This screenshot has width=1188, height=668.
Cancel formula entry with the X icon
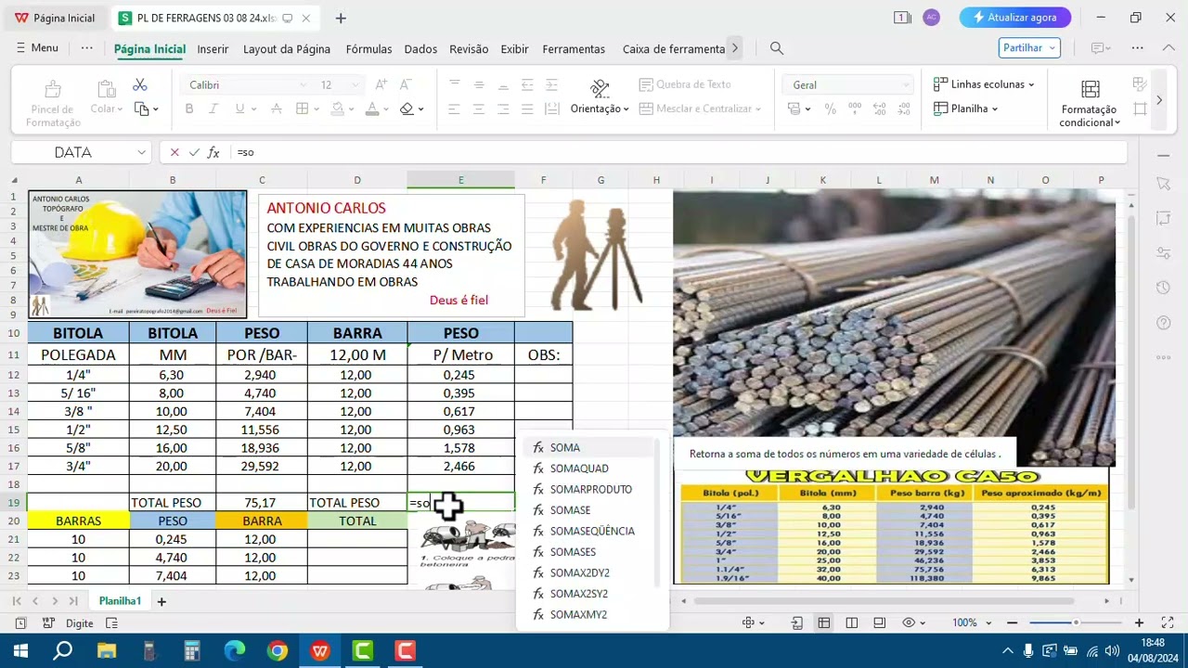pos(174,152)
